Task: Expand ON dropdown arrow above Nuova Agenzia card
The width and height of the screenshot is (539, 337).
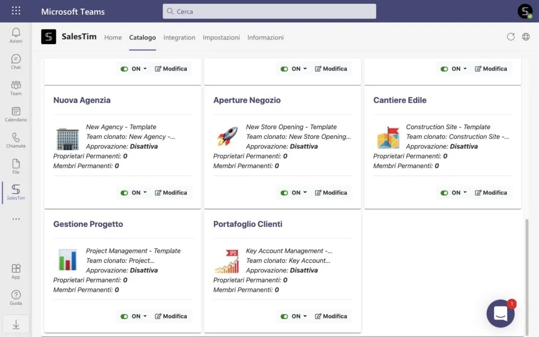Action: click(x=145, y=68)
